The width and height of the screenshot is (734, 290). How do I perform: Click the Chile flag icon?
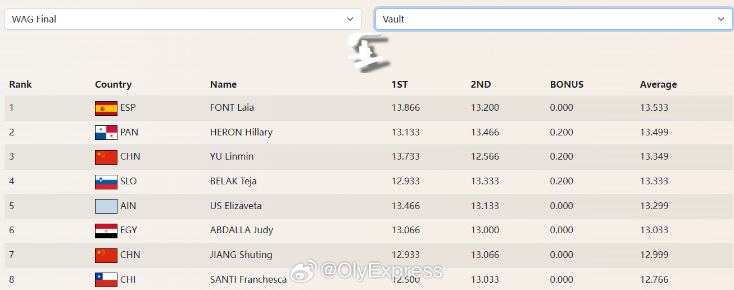pos(106,279)
